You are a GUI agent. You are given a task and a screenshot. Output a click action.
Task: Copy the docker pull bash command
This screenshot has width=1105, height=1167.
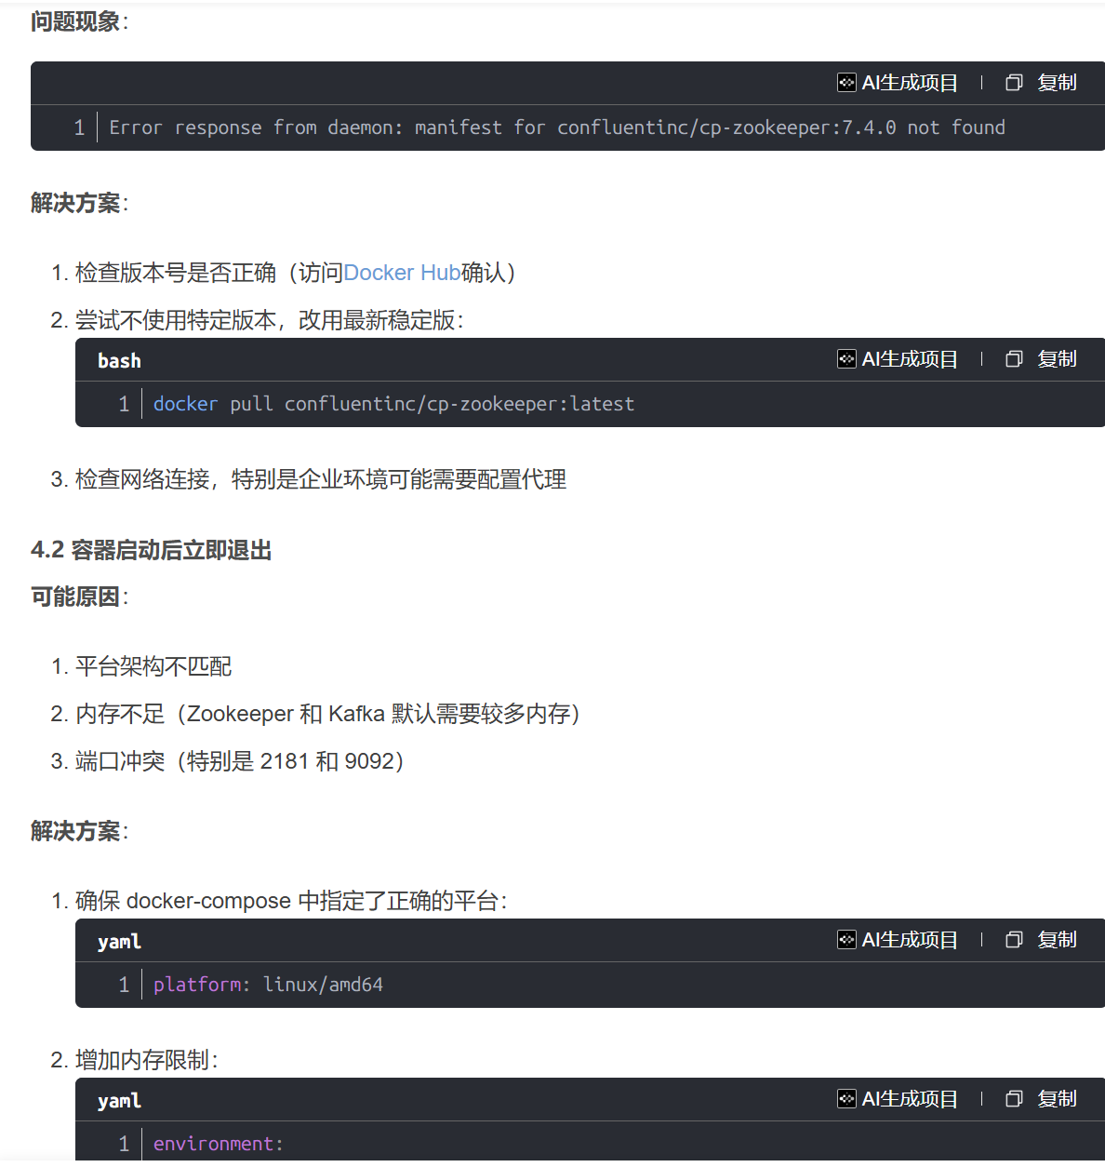click(1042, 359)
